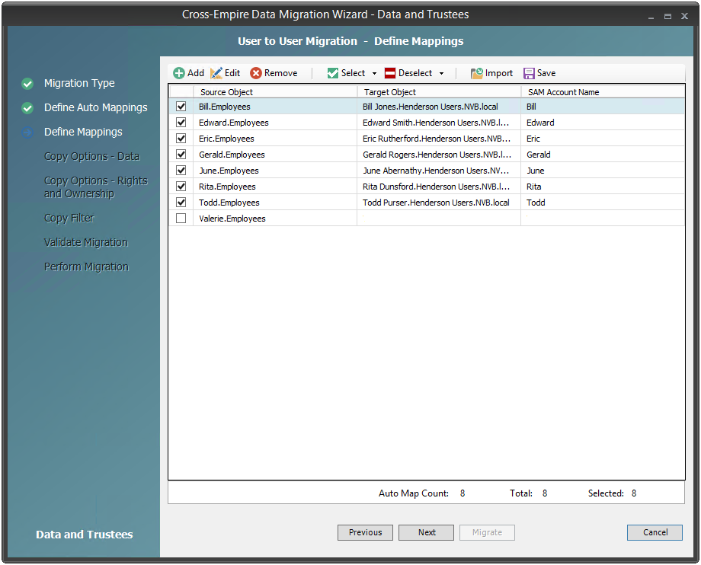The width and height of the screenshot is (701, 565).
Task: Sort by Target Object column header
Action: [x=439, y=92]
